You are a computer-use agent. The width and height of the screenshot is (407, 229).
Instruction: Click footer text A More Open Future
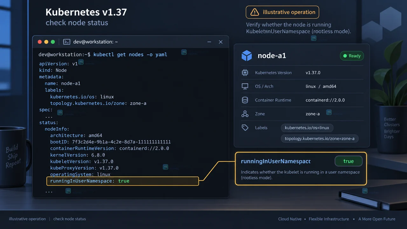click(377, 219)
